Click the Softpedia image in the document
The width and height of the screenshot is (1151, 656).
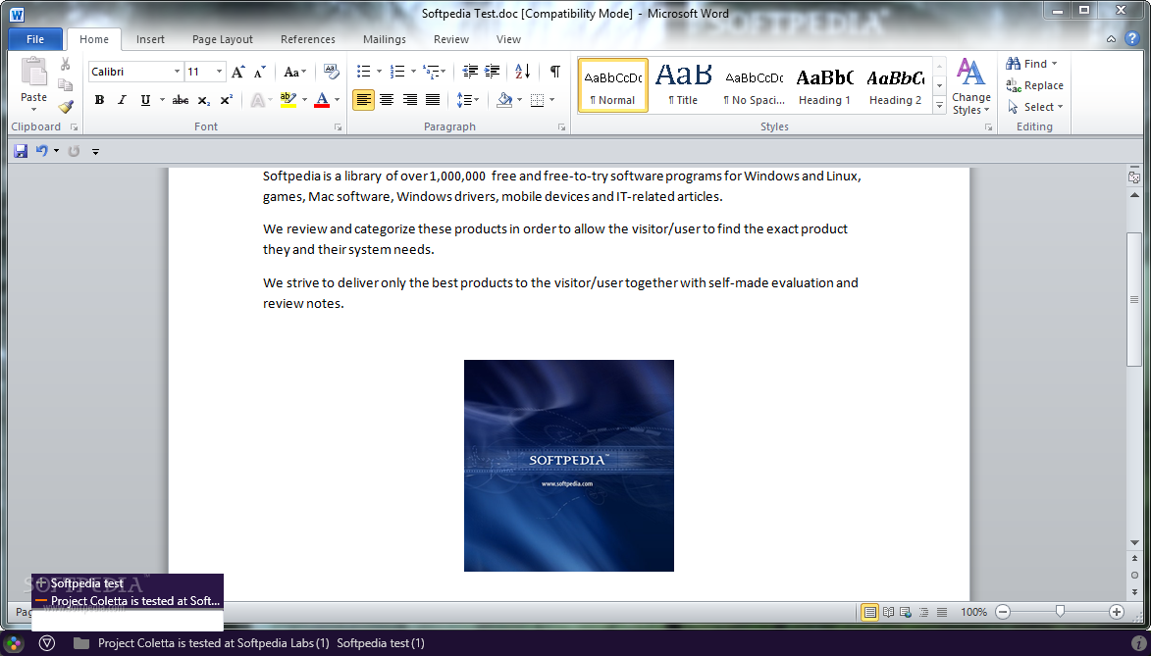click(569, 466)
